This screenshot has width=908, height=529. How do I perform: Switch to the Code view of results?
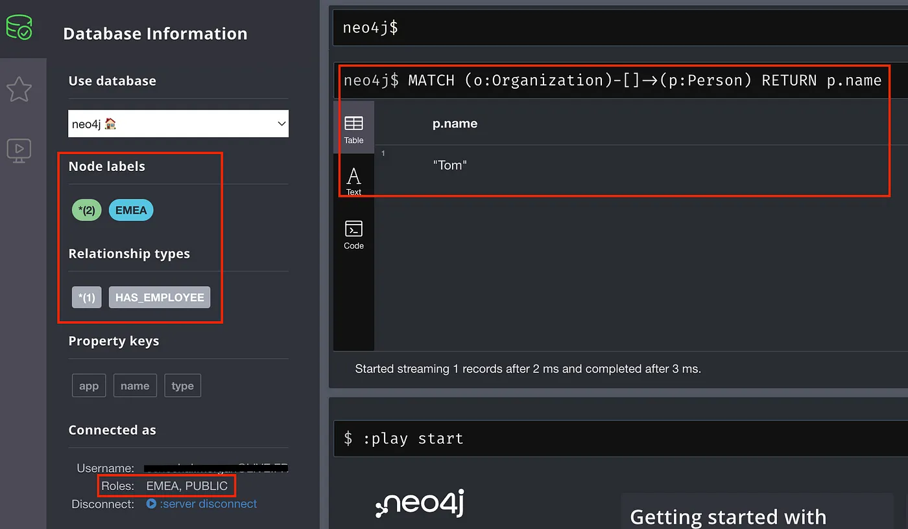353,234
